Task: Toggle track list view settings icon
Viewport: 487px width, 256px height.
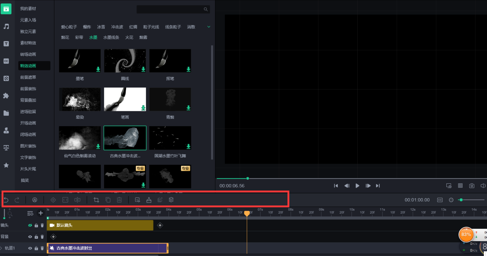Action: click(x=30, y=214)
